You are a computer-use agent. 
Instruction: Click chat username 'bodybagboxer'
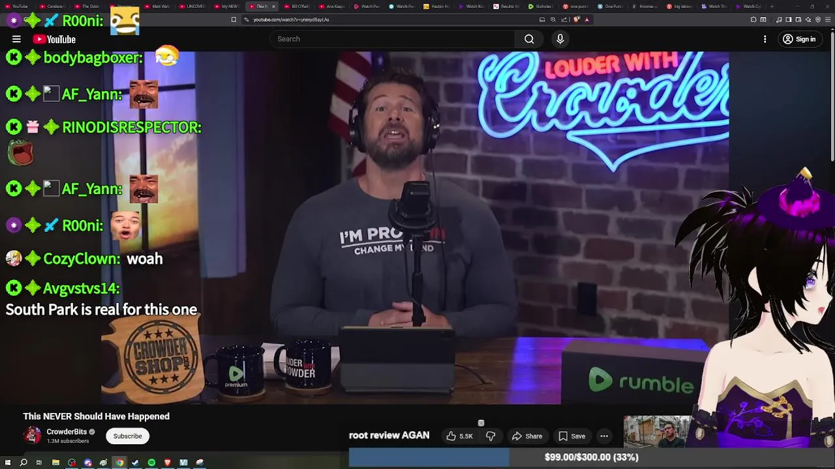click(93, 57)
